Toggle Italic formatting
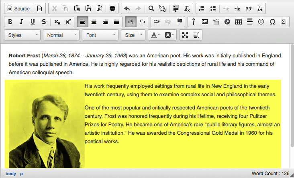This screenshot has height=178, width=294. (21, 22)
